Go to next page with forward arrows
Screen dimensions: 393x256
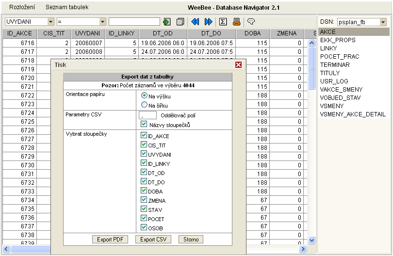pyautogui.click(x=209, y=22)
